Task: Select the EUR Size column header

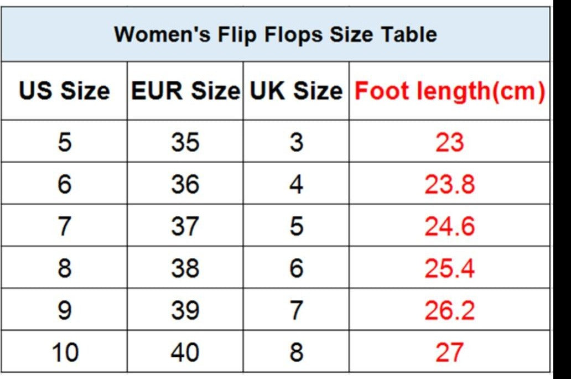Action: click(x=185, y=91)
